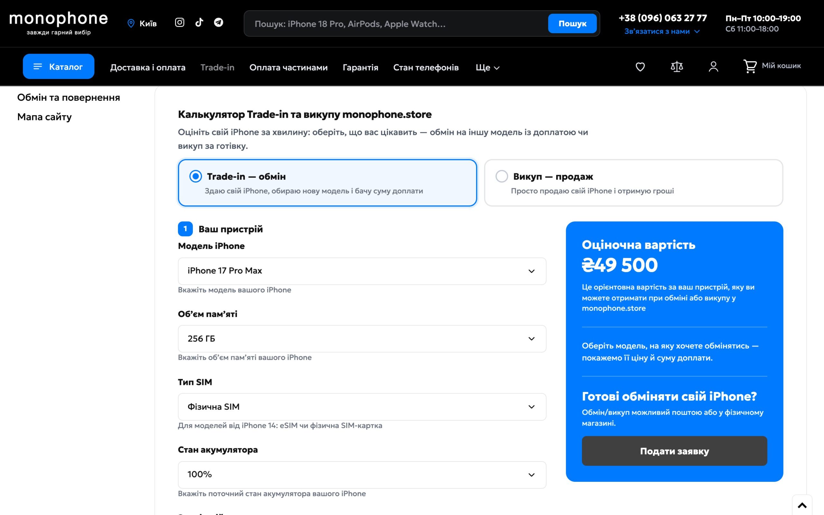Open Мапа сайту sidebar link
The image size is (824, 515).
click(x=44, y=117)
